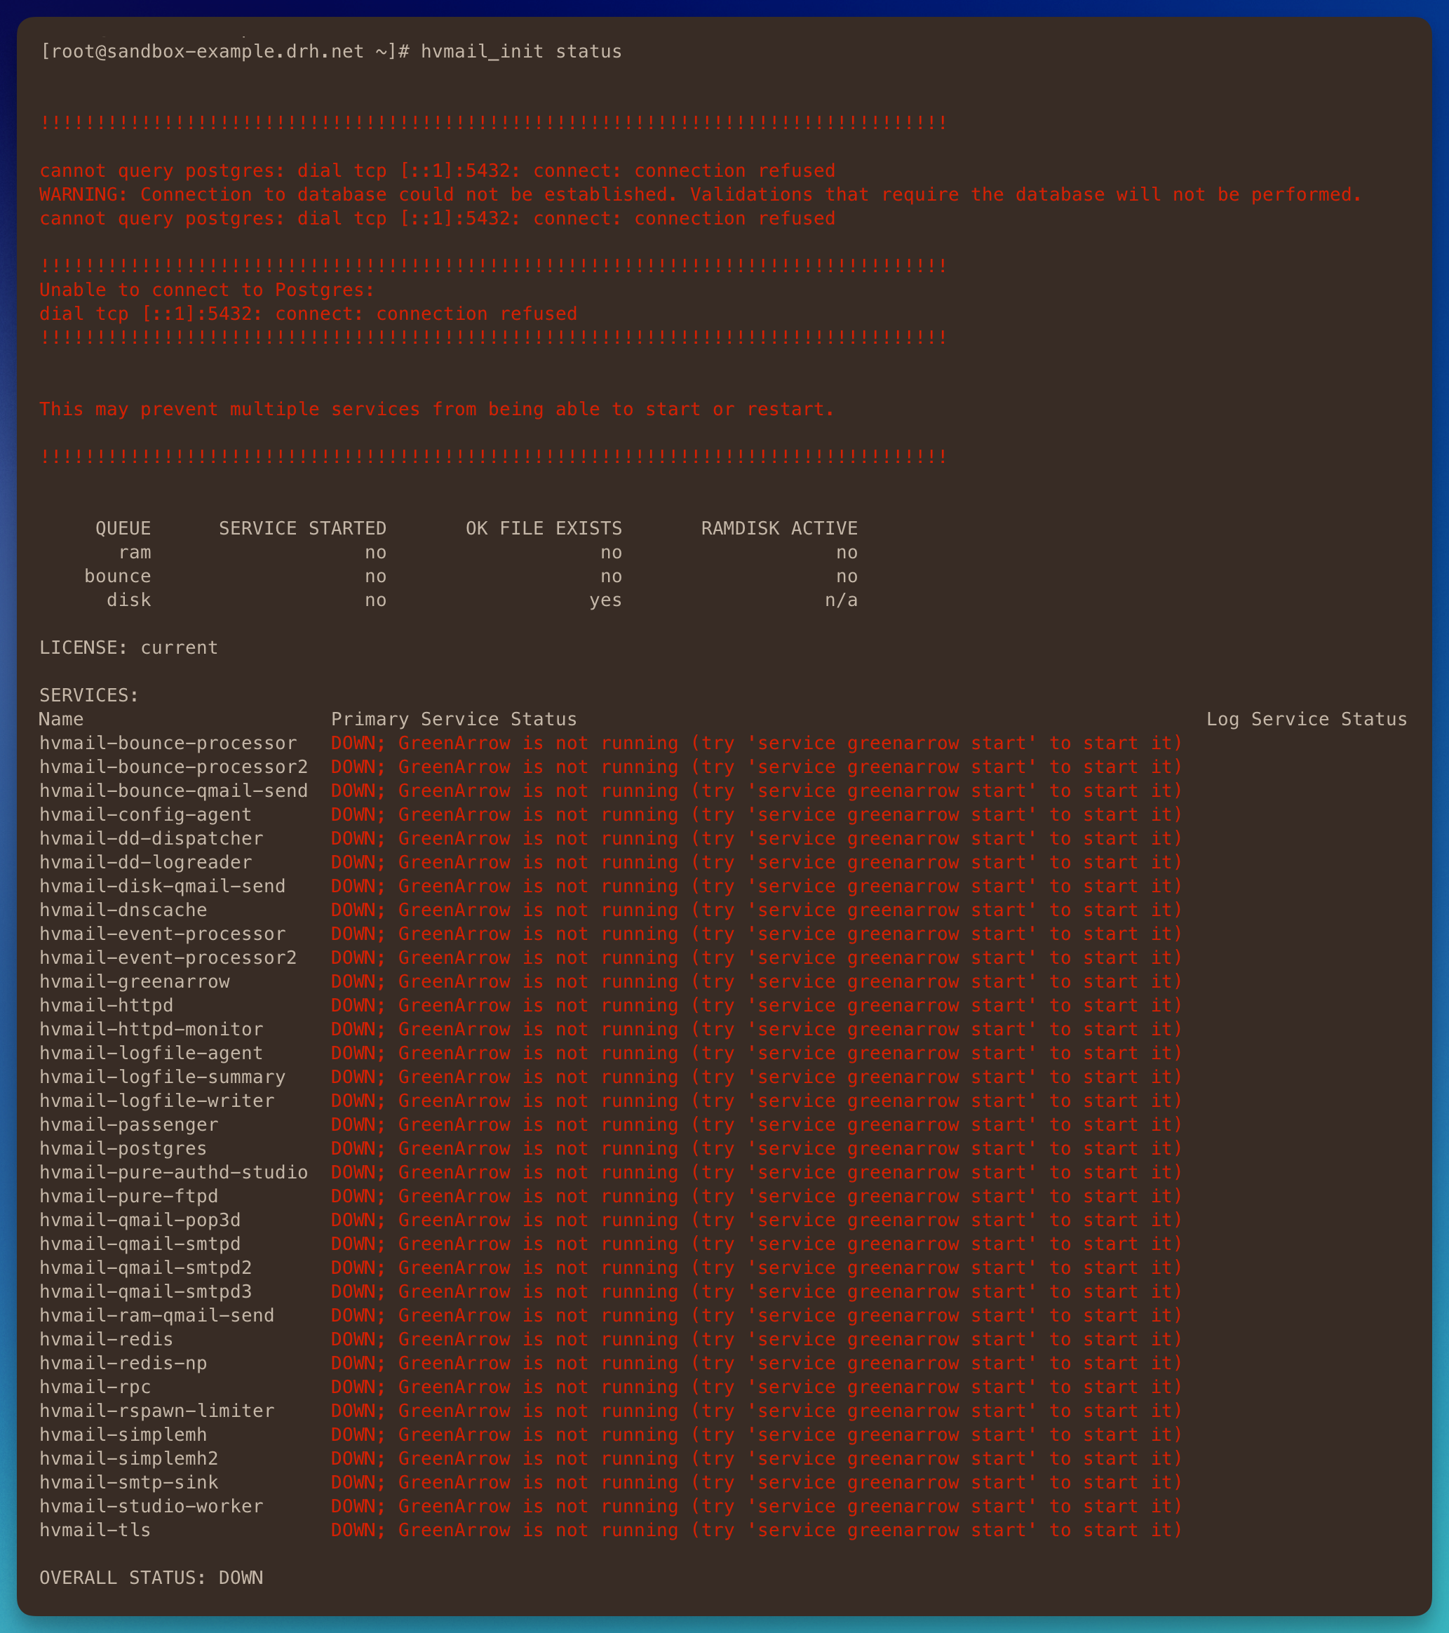
Task: Click the hvmail_init status command text
Action: (521, 51)
